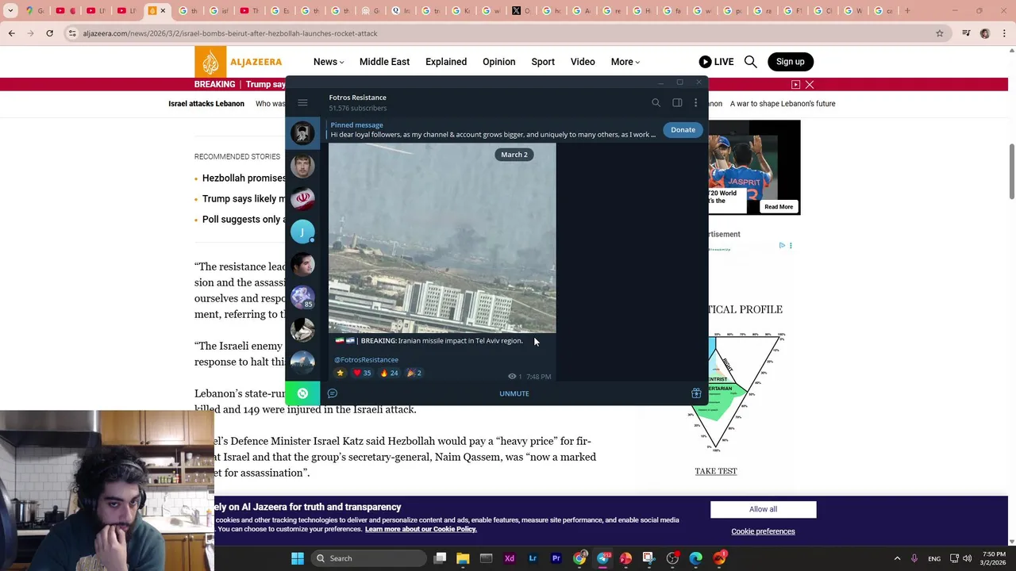Open Adobe XD from the taskbar
The height and width of the screenshot is (571, 1016).
point(510,558)
